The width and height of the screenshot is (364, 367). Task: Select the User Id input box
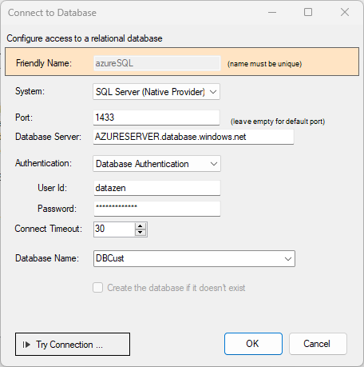(x=157, y=188)
